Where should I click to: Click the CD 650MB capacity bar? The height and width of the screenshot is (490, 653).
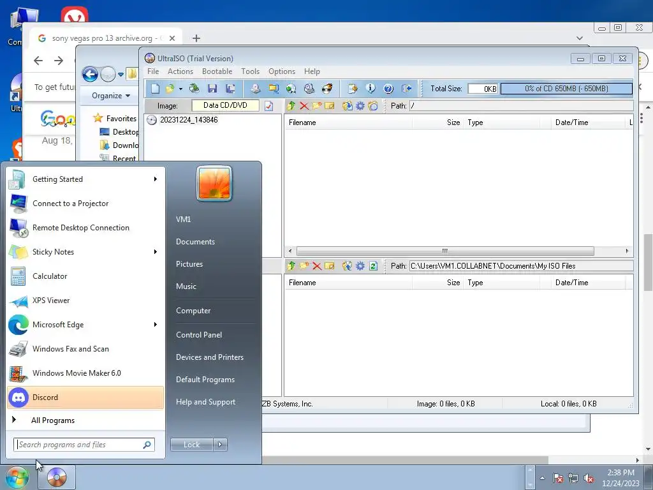pyautogui.click(x=566, y=88)
